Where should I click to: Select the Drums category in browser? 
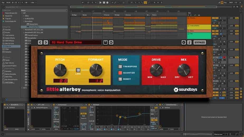pos(7,32)
